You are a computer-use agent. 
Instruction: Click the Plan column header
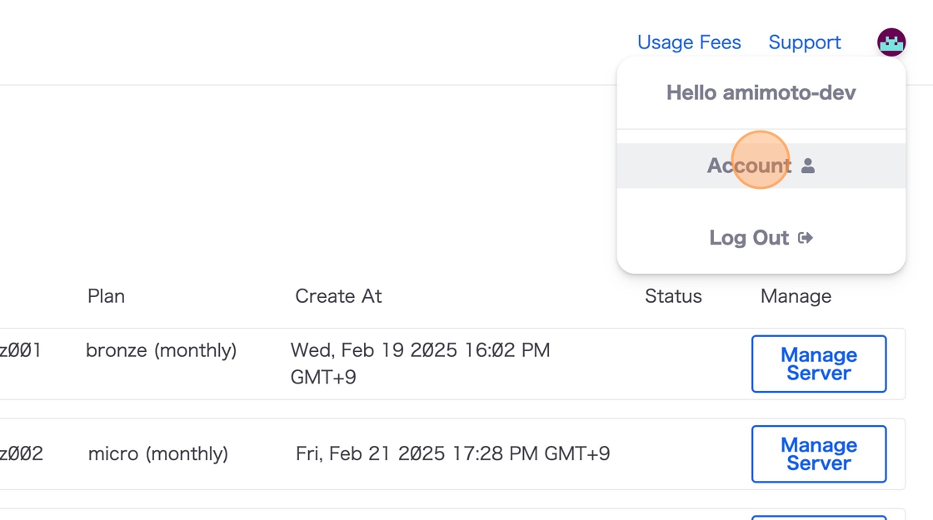coord(106,296)
